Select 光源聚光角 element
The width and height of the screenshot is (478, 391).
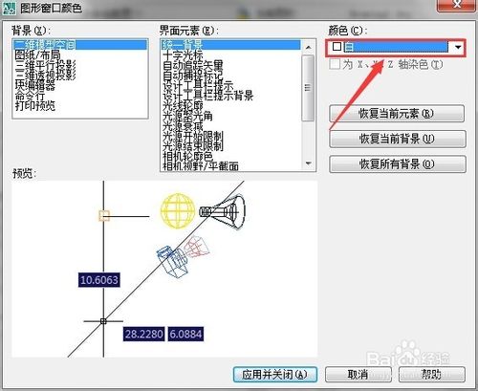pyautogui.click(x=231, y=116)
